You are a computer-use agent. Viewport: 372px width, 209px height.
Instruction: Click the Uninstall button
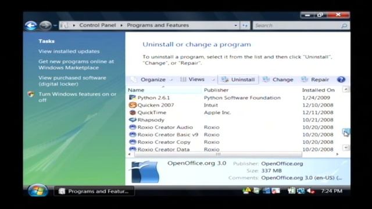tap(238, 80)
